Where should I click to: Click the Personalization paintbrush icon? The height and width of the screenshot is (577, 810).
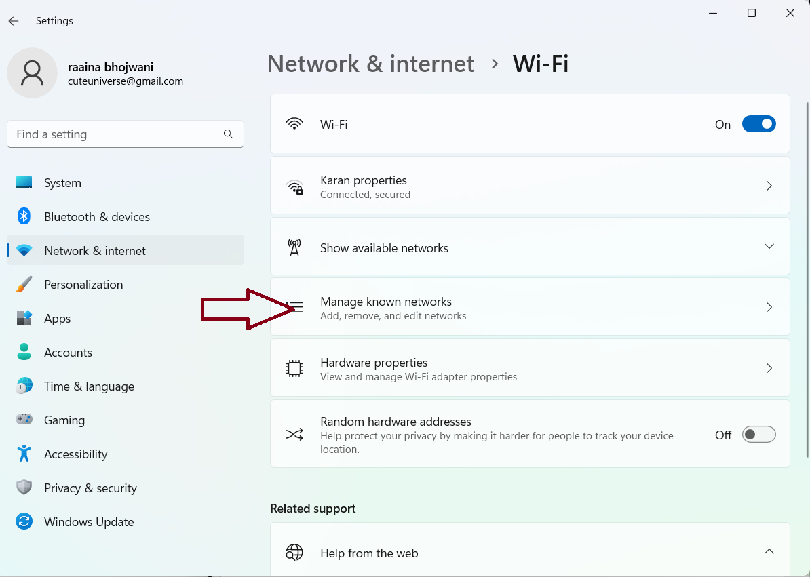[24, 284]
